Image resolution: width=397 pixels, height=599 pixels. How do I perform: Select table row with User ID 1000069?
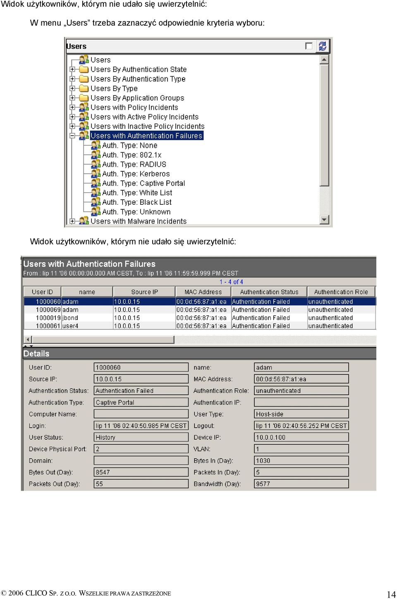[x=200, y=310]
